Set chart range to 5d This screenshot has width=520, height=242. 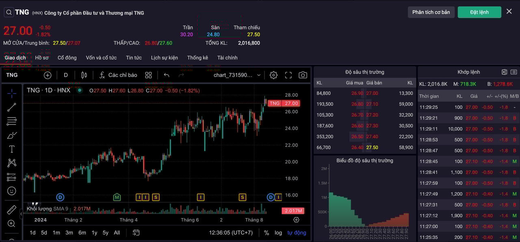44,233
